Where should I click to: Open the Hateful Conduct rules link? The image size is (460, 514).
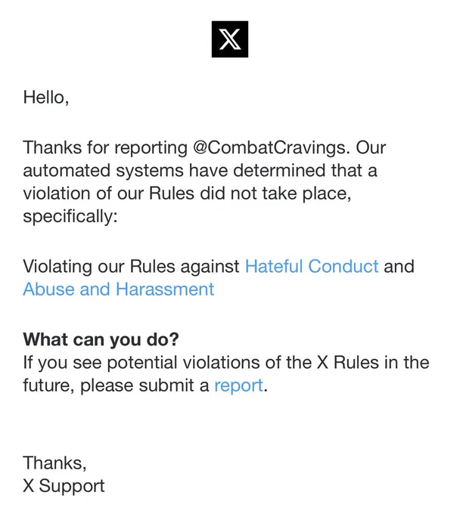[x=312, y=266]
